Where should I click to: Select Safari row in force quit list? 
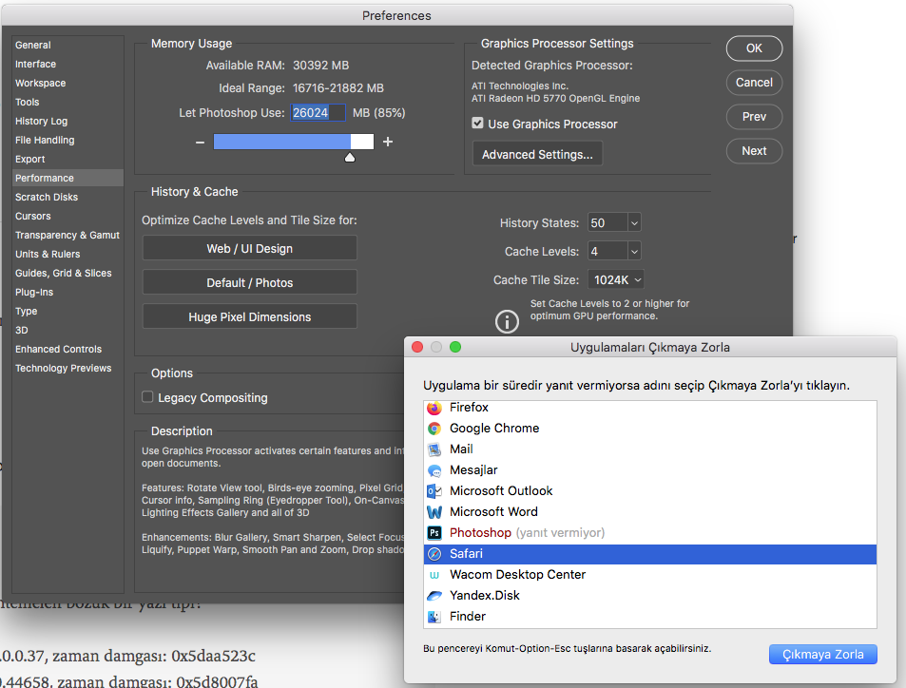[650, 554]
